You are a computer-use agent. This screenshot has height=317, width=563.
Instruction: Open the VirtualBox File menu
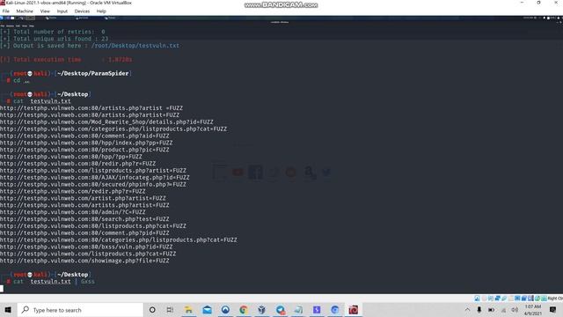pos(6,11)
